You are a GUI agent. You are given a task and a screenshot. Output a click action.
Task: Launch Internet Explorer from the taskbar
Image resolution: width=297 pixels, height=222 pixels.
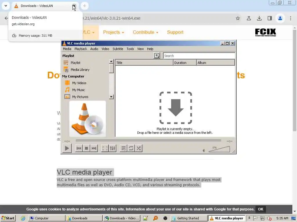23,219
